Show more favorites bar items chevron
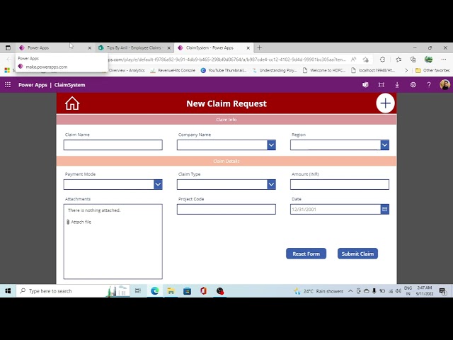Image resolution: width=453 pixels, height=340 pixels. tap(406, 70)
